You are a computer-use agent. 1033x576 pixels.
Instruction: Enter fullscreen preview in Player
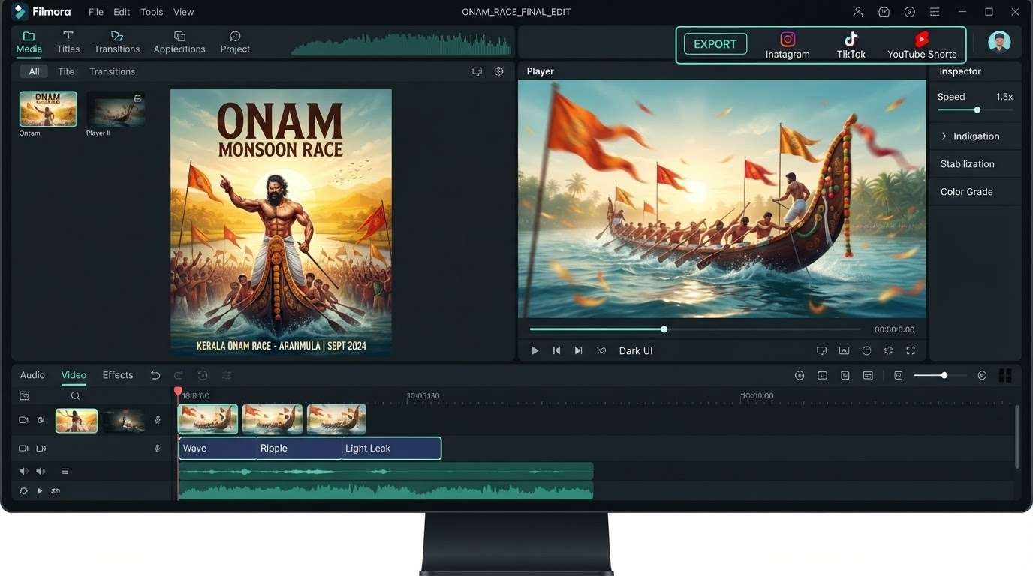[911, 350]
